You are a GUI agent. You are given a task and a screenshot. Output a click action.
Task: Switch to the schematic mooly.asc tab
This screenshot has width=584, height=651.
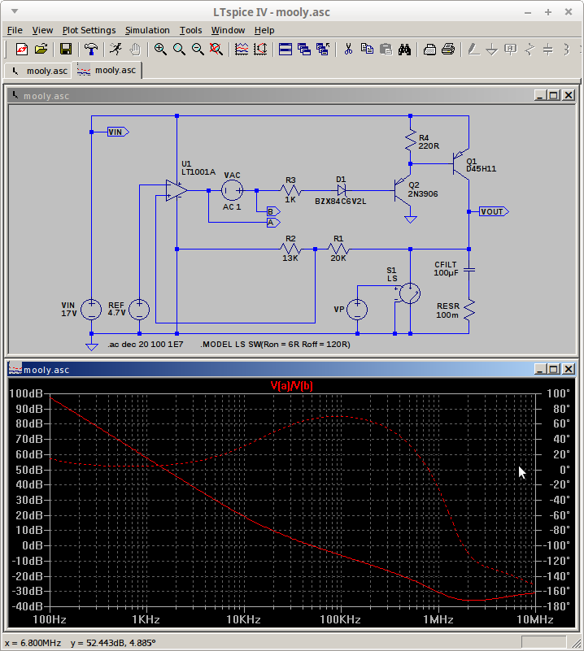pos(38,71)
